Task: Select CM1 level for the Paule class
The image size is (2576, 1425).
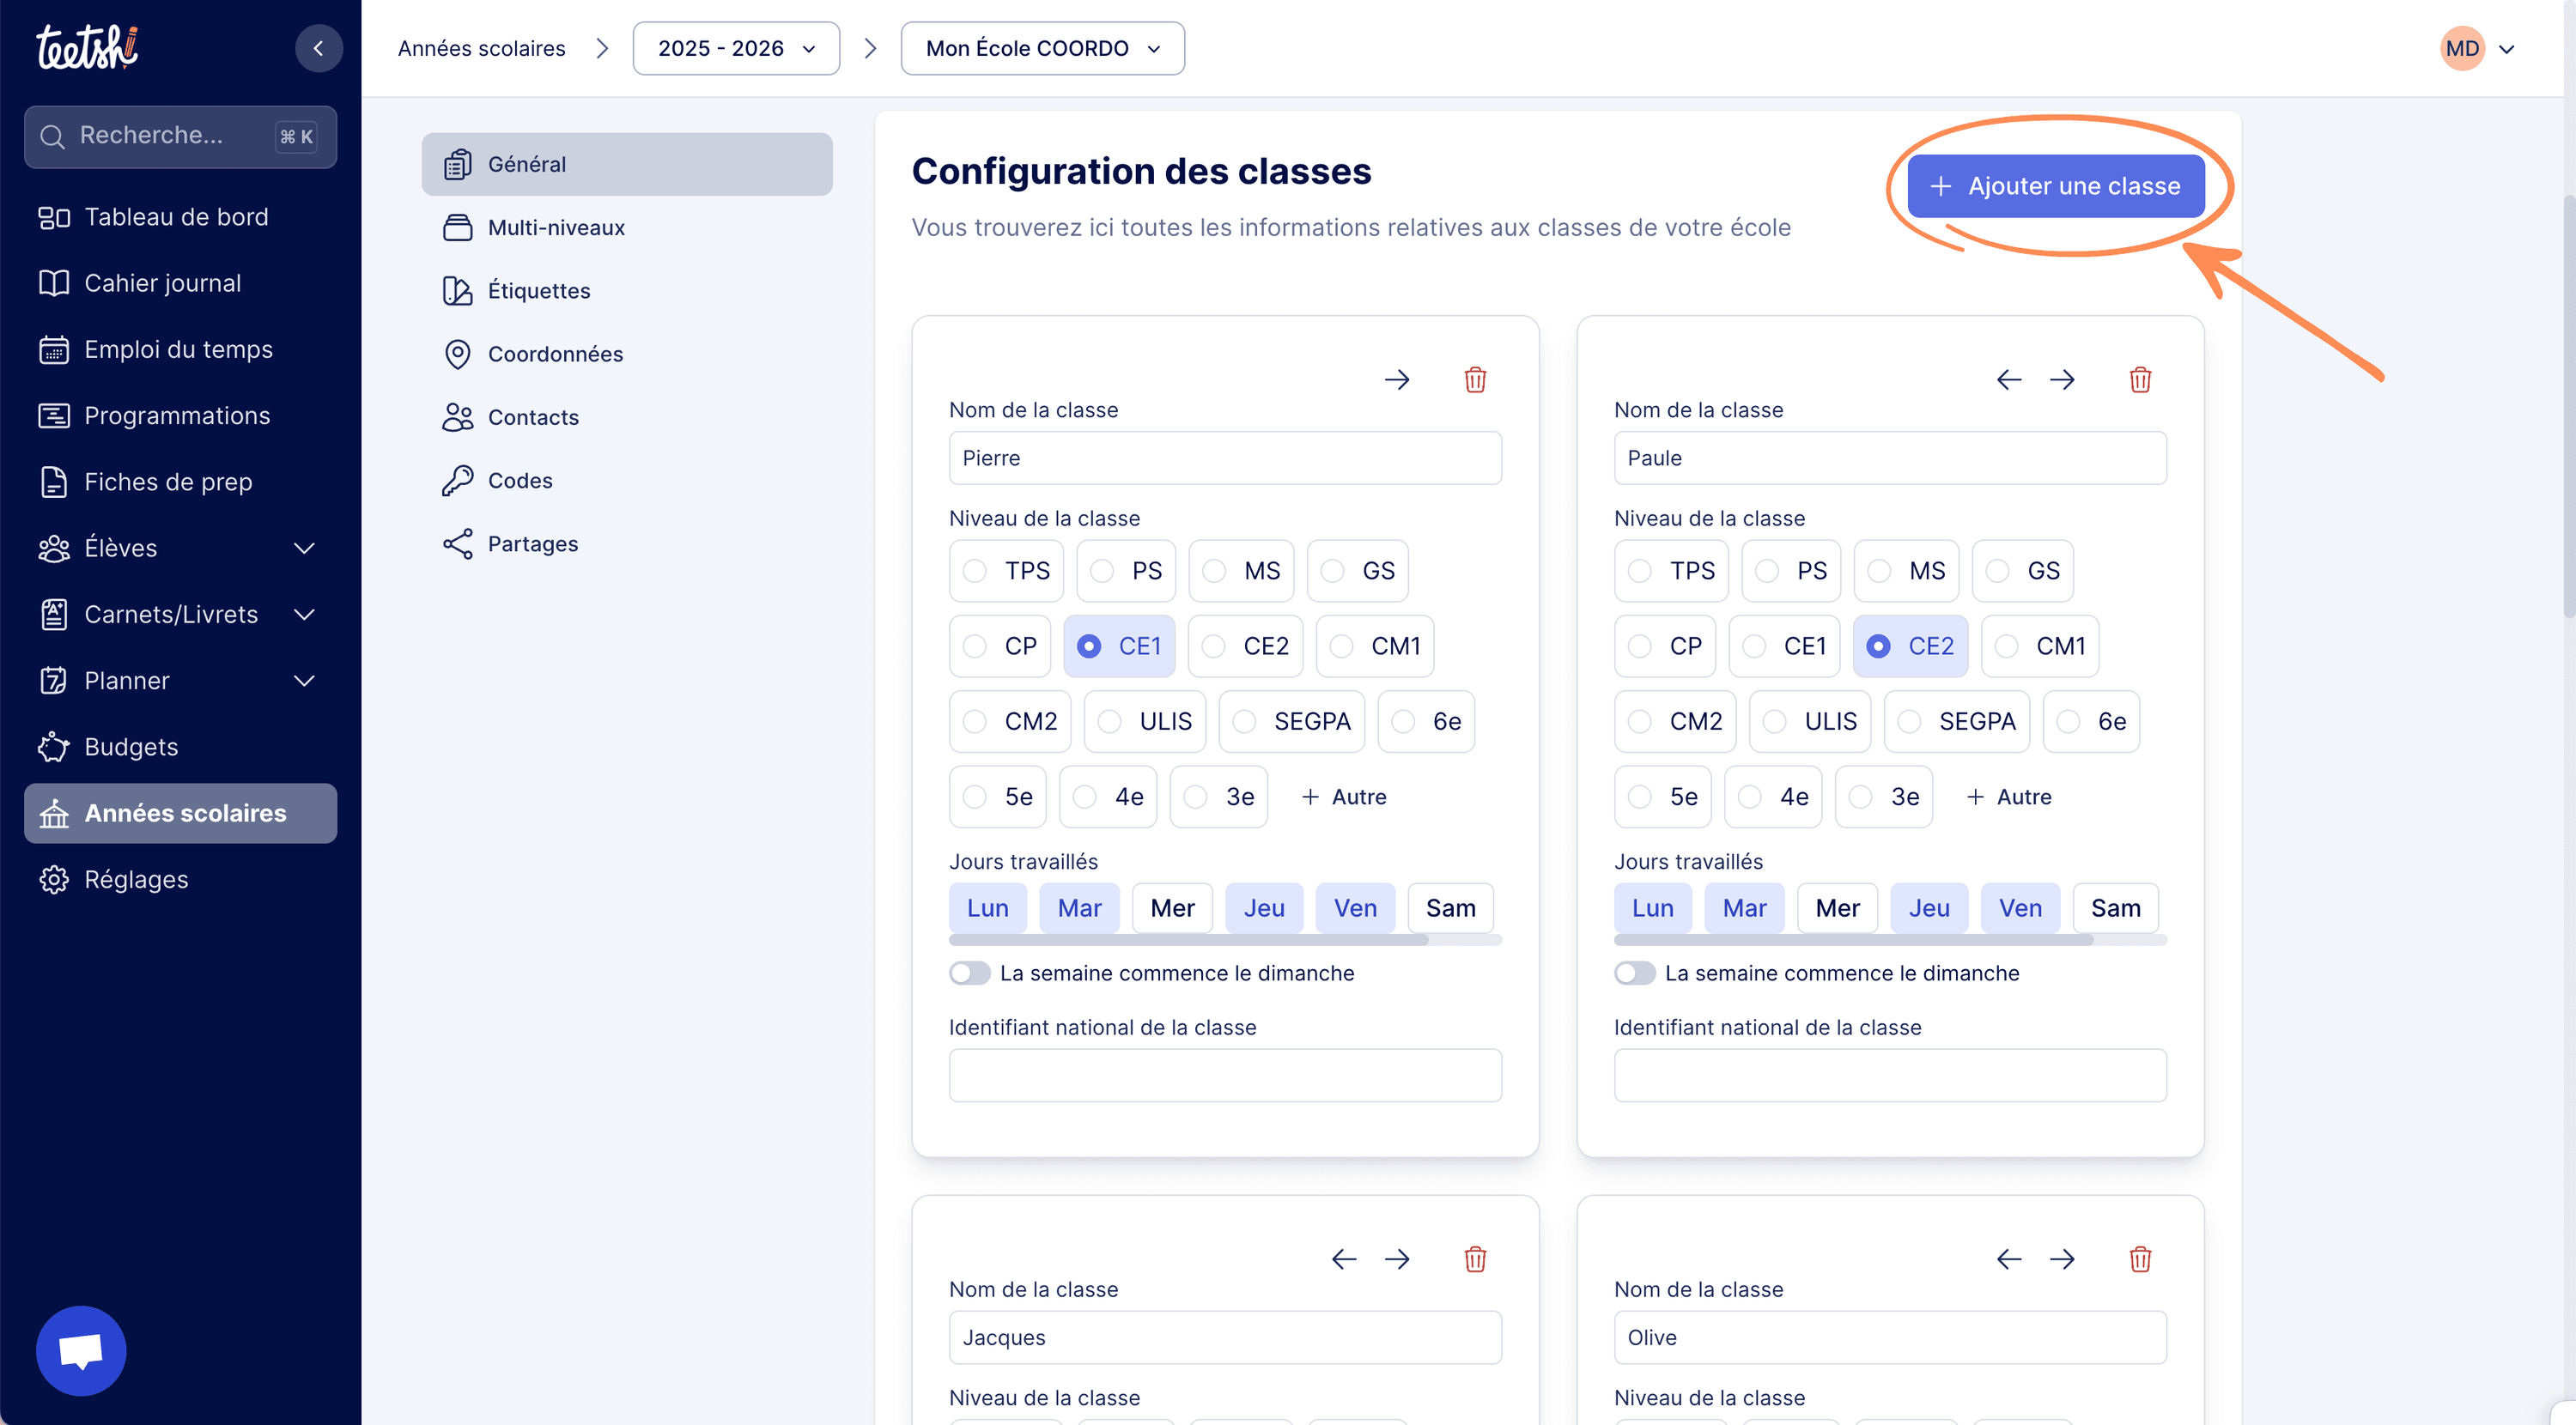Action: (x=2040, y=646)
